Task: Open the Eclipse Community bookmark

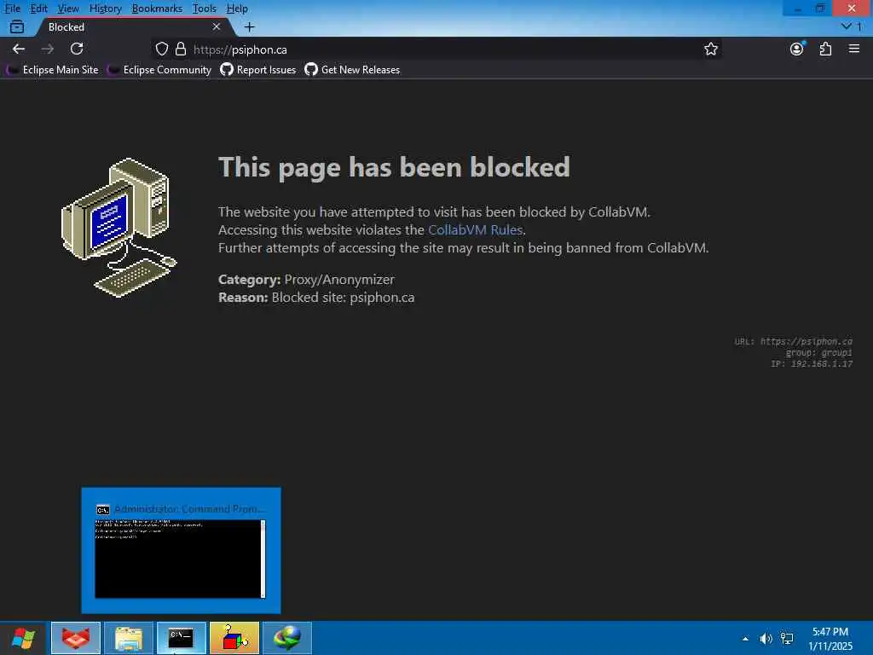Action: coord(159,70)
